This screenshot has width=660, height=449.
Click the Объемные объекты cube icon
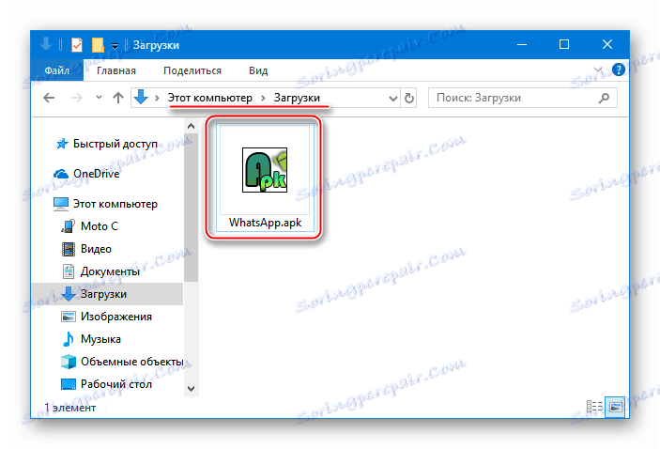pos(69,362)
